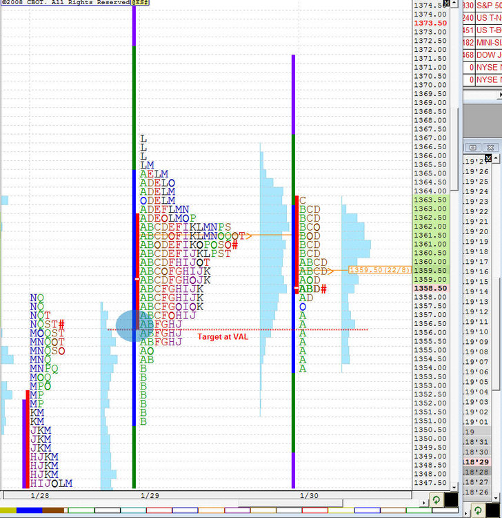This screenshot has width=502, height=518.
Task: Click the green refresh icon below the ES chart
Action: click(436, 500)
